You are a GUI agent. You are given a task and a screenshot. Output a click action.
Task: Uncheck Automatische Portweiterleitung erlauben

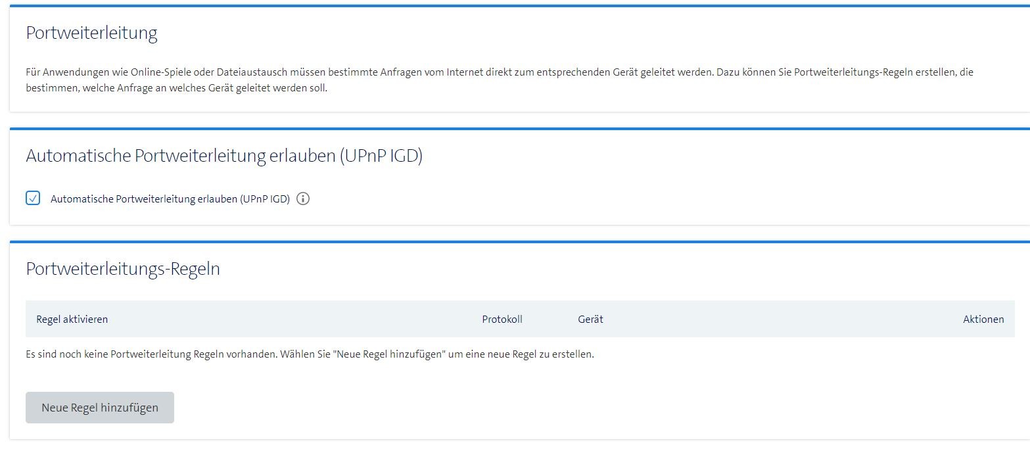[x=33, y=197]
